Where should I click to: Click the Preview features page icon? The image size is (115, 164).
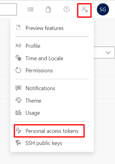18,28
